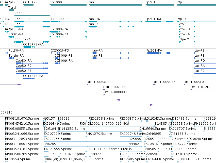Open transcript CG3009-RD label
Viewport: 216px width, 163px height.
59,34
